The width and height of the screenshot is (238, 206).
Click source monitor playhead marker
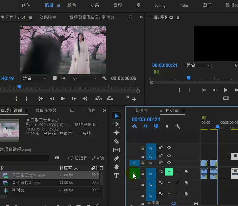19,87
